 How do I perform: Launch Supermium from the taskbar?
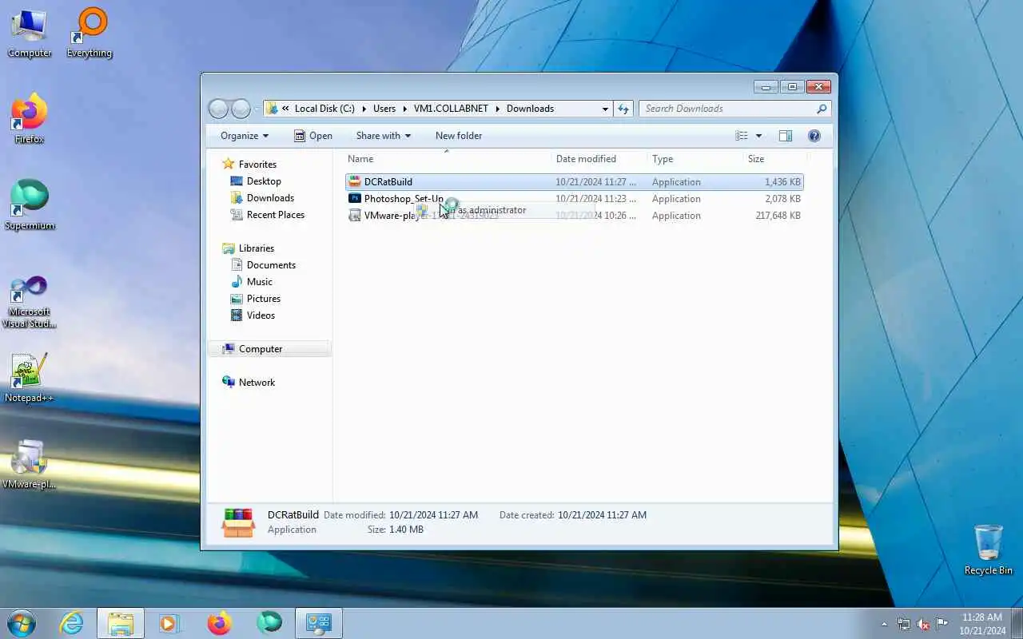coord(269,623)
